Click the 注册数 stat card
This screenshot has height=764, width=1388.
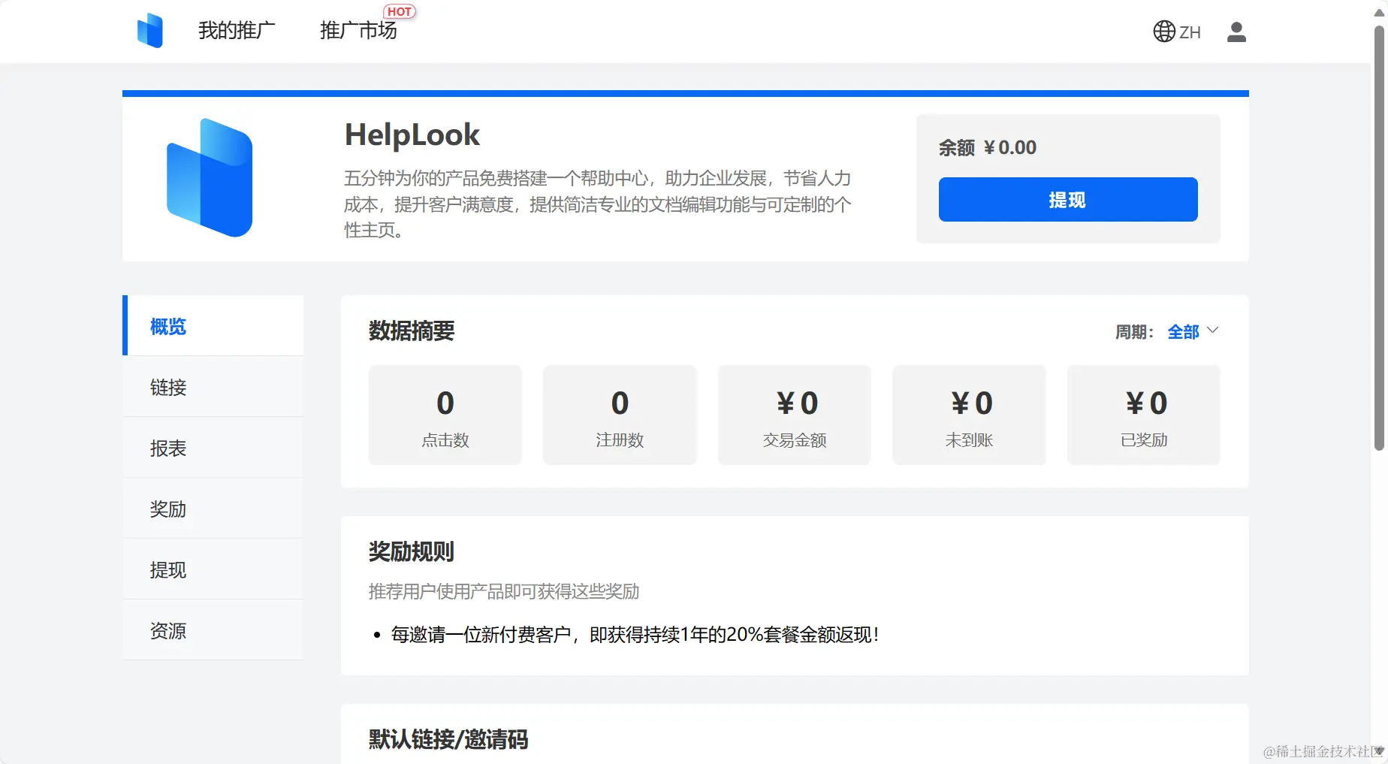point(620,415)
